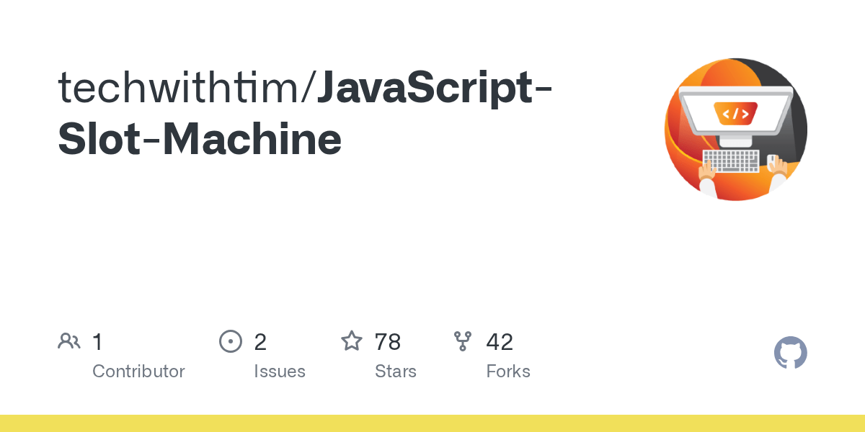Click the star icon
This screenshot has height=432, width=865.
[x=352, y=341]
